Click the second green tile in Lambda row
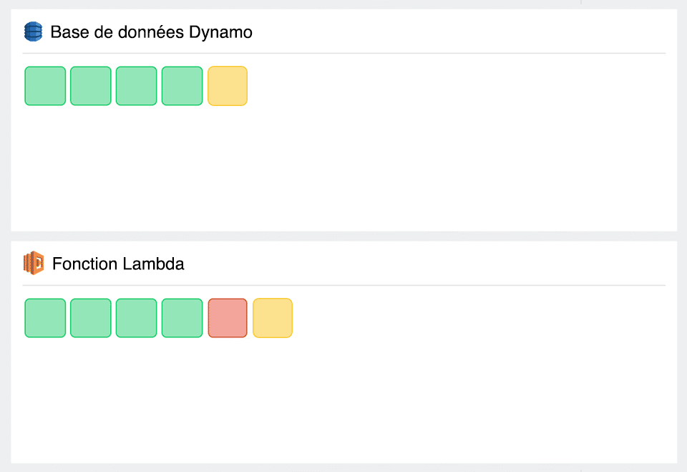The height and width of the screenshot is (472, 687). pos(90,317)
